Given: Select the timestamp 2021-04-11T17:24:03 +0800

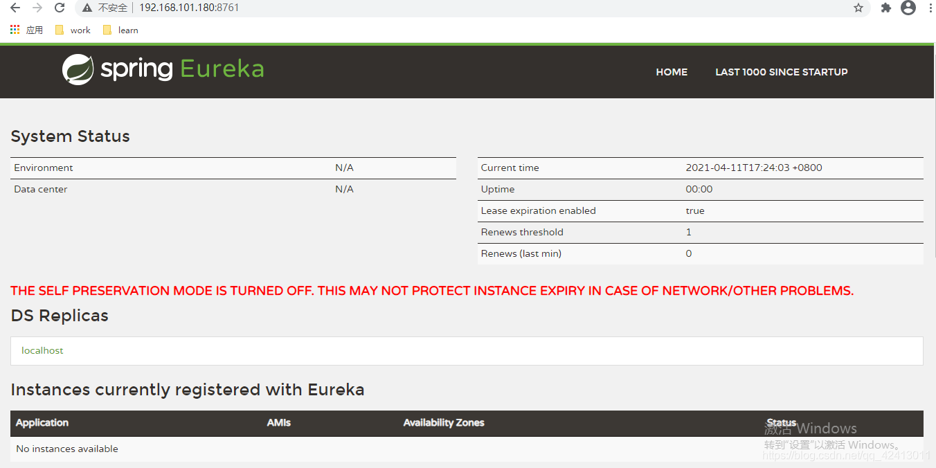Looking at the screenshot, I should [x=754, y=168].
